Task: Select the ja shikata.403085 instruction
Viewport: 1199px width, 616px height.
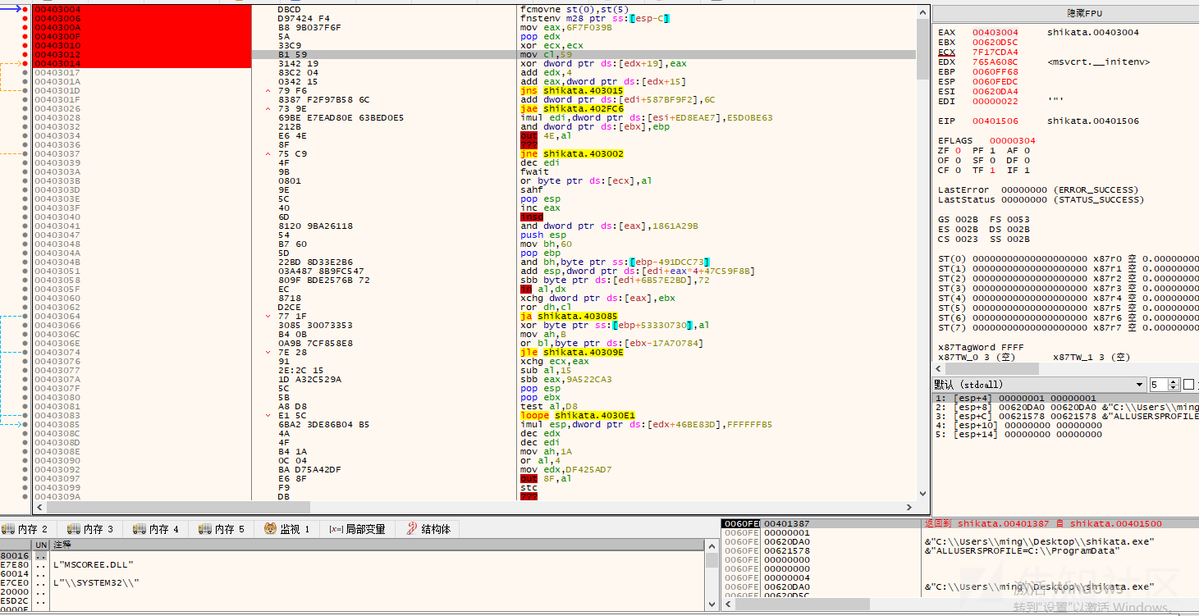Action: point(569,316)
